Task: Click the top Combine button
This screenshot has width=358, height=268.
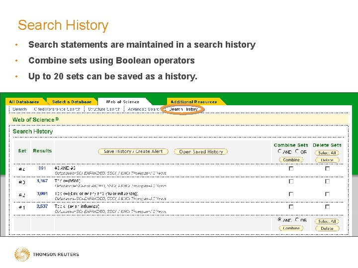Action: pyautogui.click(x=291, y=160)
